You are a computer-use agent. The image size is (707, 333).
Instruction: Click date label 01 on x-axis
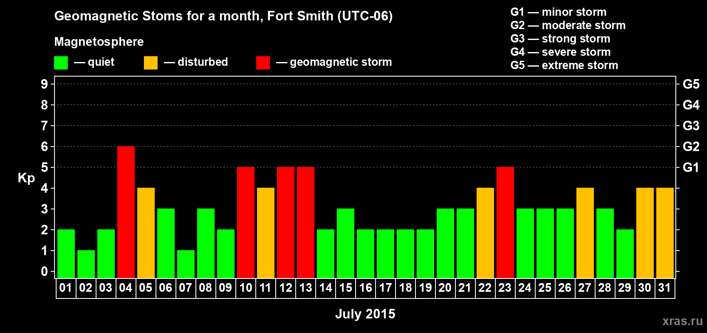coord(66,288)
